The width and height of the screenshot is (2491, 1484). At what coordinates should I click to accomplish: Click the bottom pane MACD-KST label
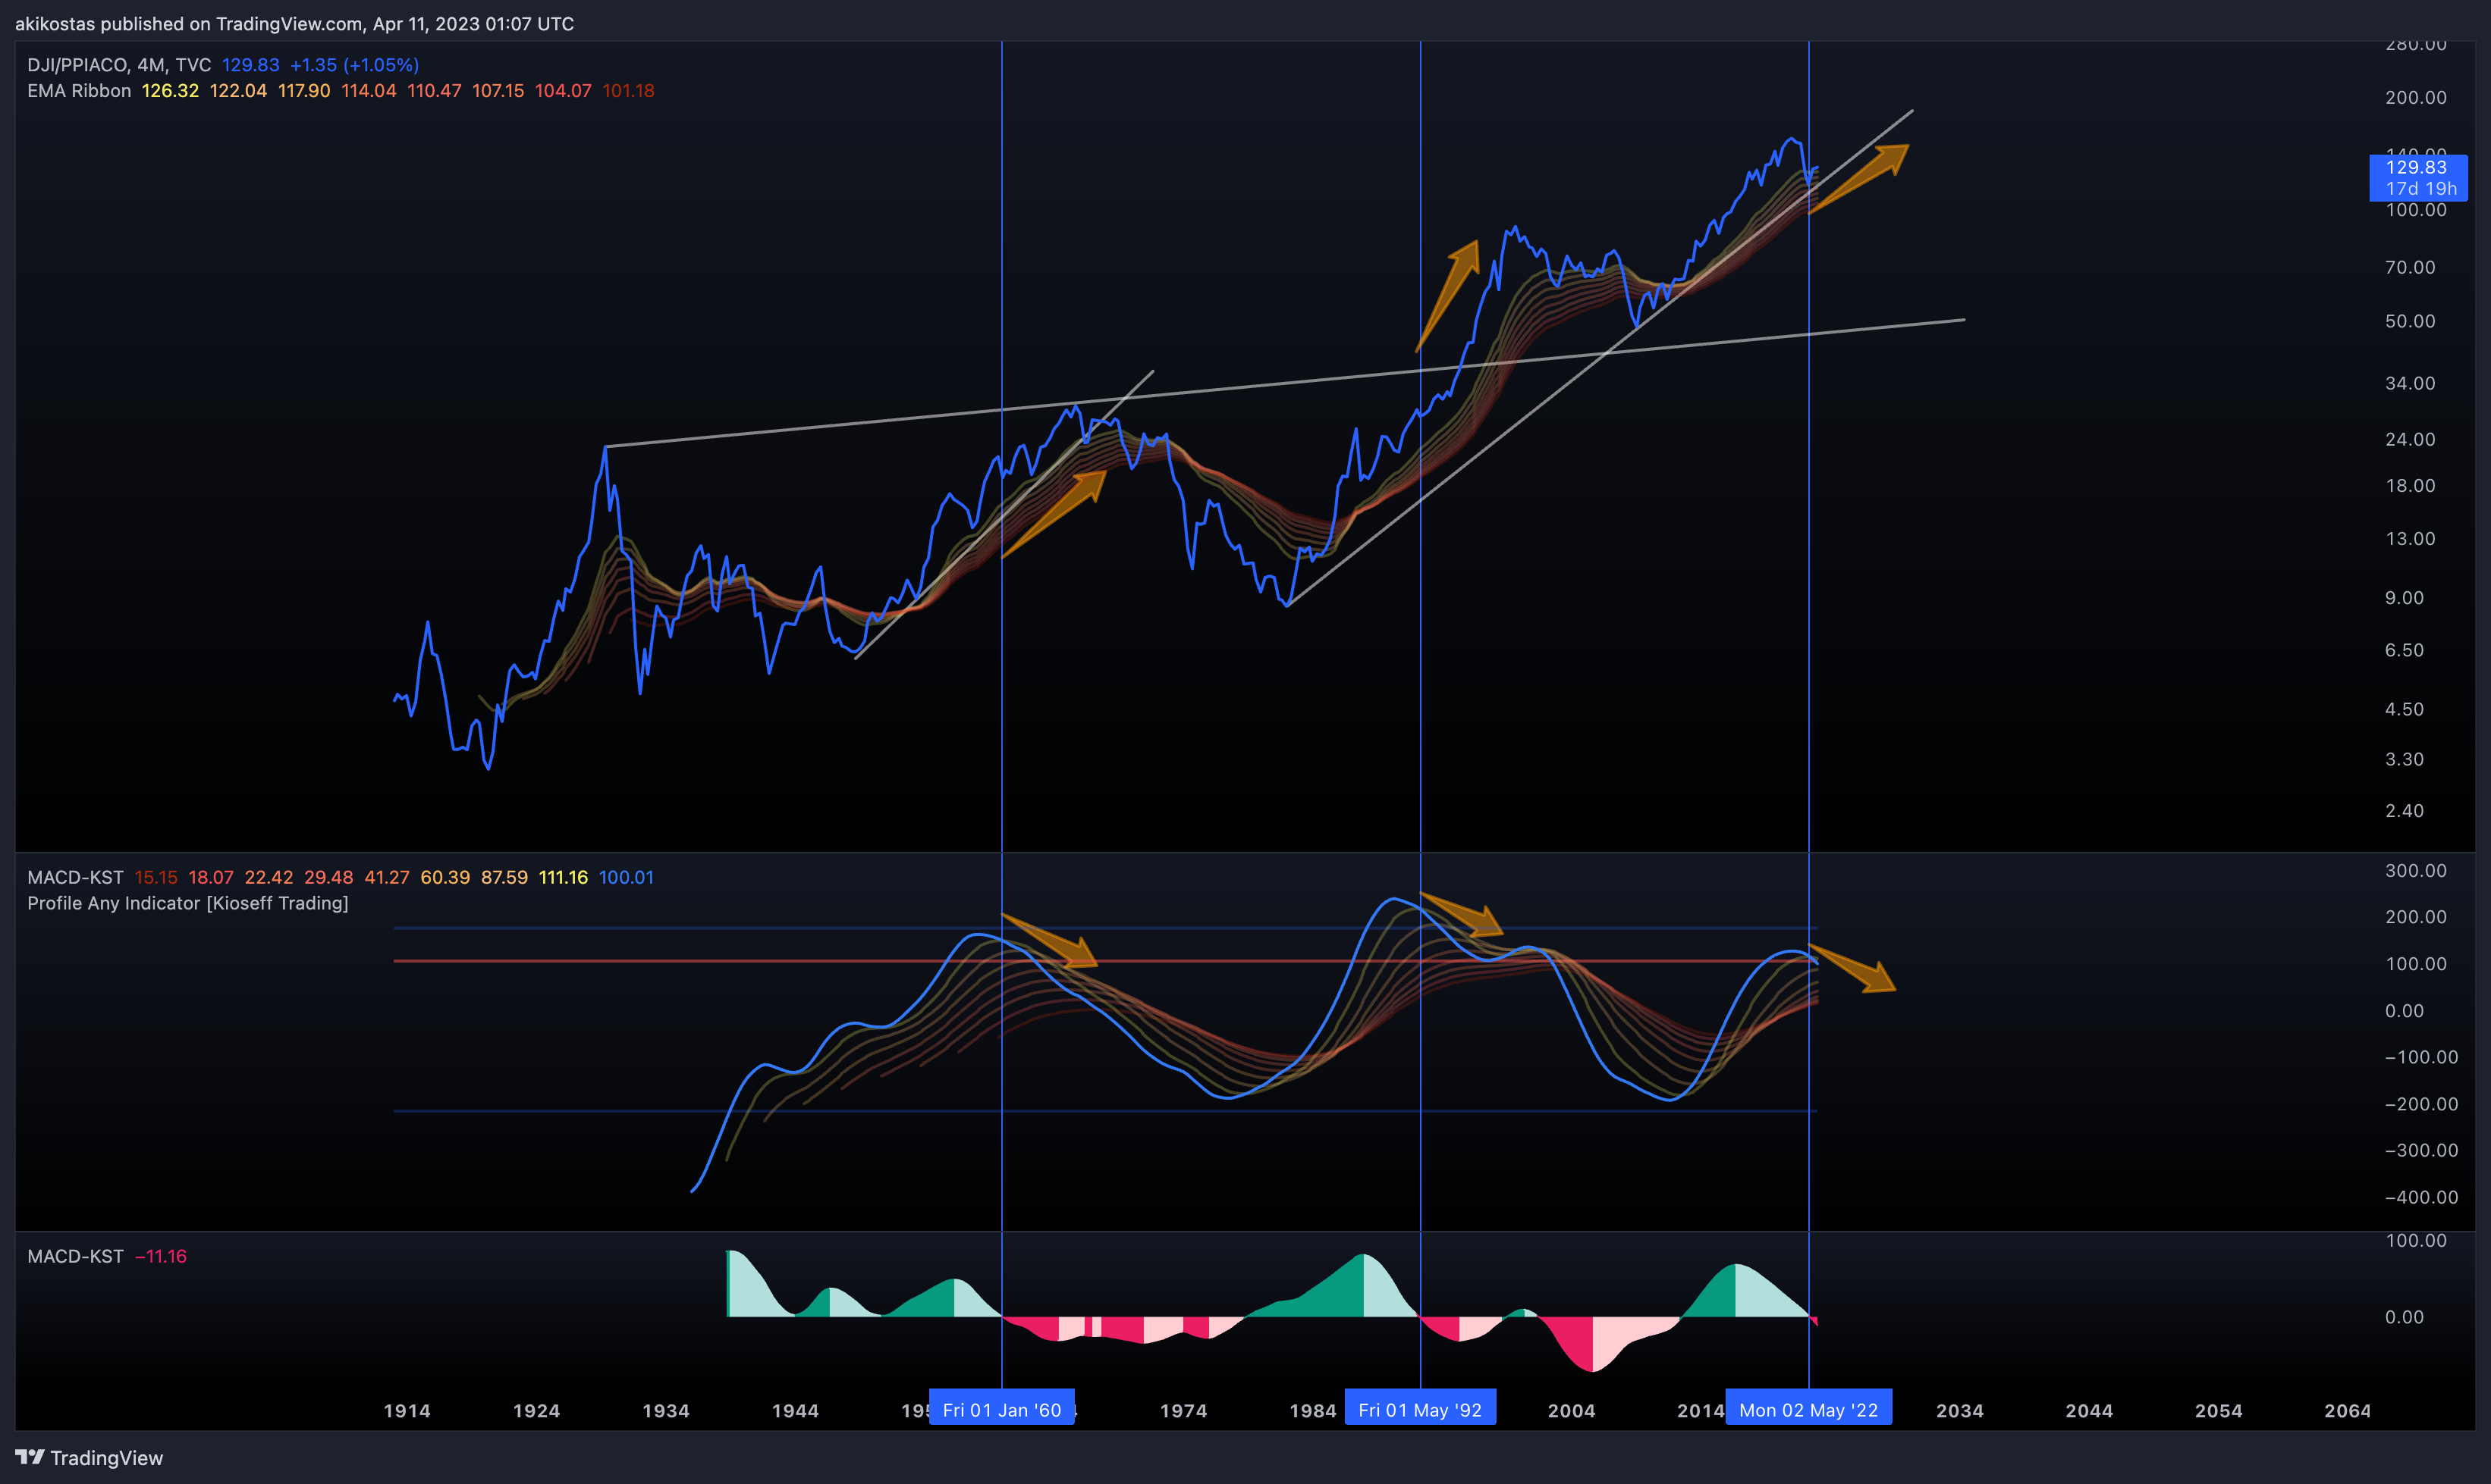[75, 1257]
